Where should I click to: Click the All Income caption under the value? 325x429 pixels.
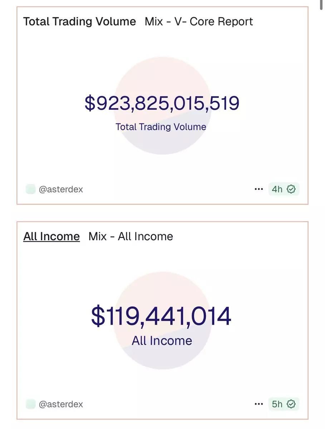tap(162, 341)
